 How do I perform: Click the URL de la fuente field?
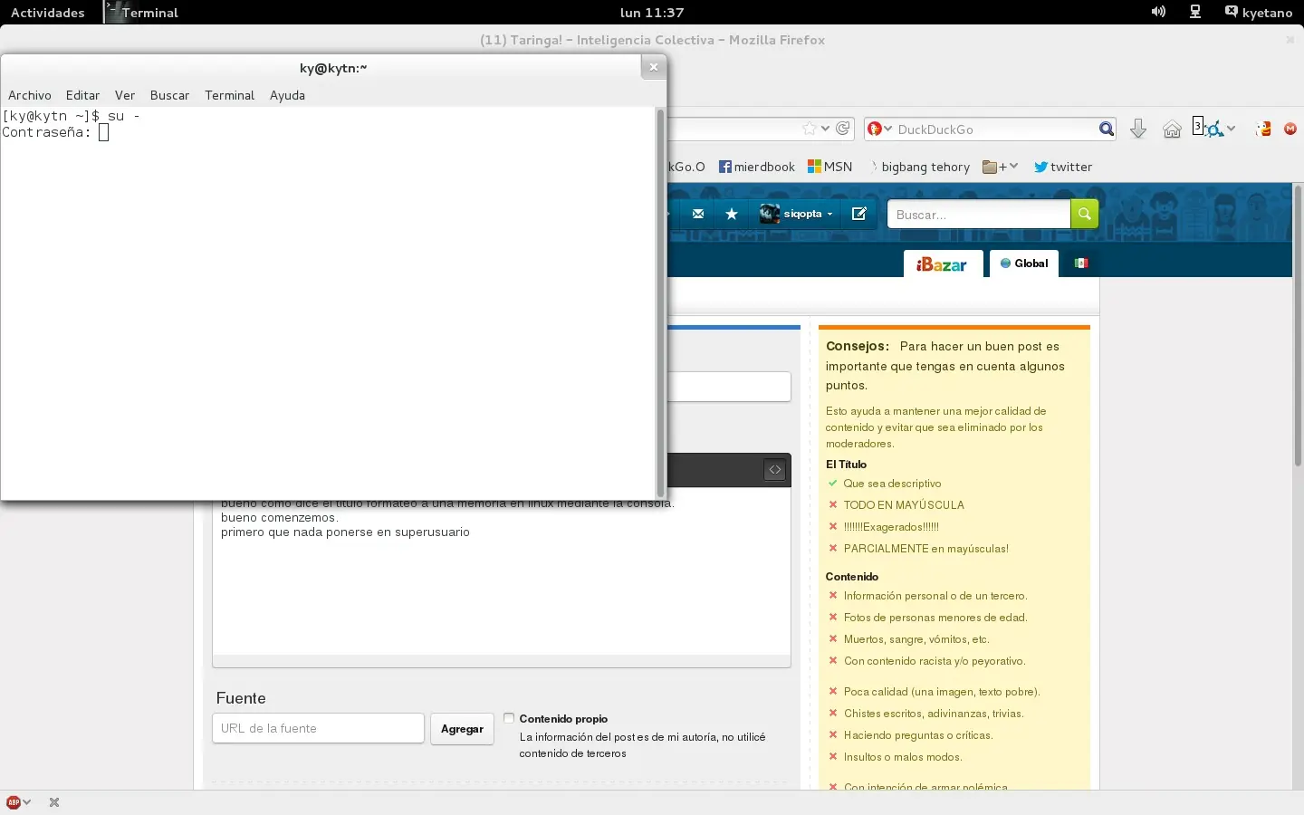pos(318,728)
